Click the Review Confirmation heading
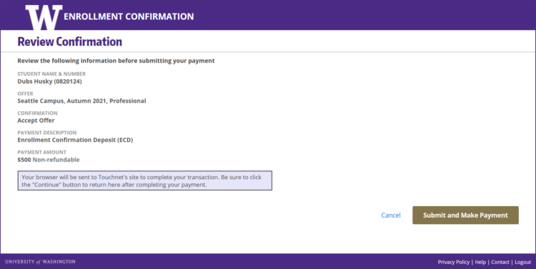The height and width of the screenshot is (269, 536). pos(70,41)
